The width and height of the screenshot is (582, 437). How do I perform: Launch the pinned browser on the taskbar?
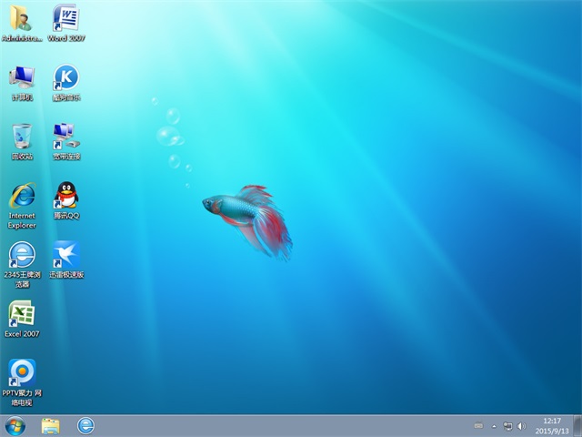85,425
